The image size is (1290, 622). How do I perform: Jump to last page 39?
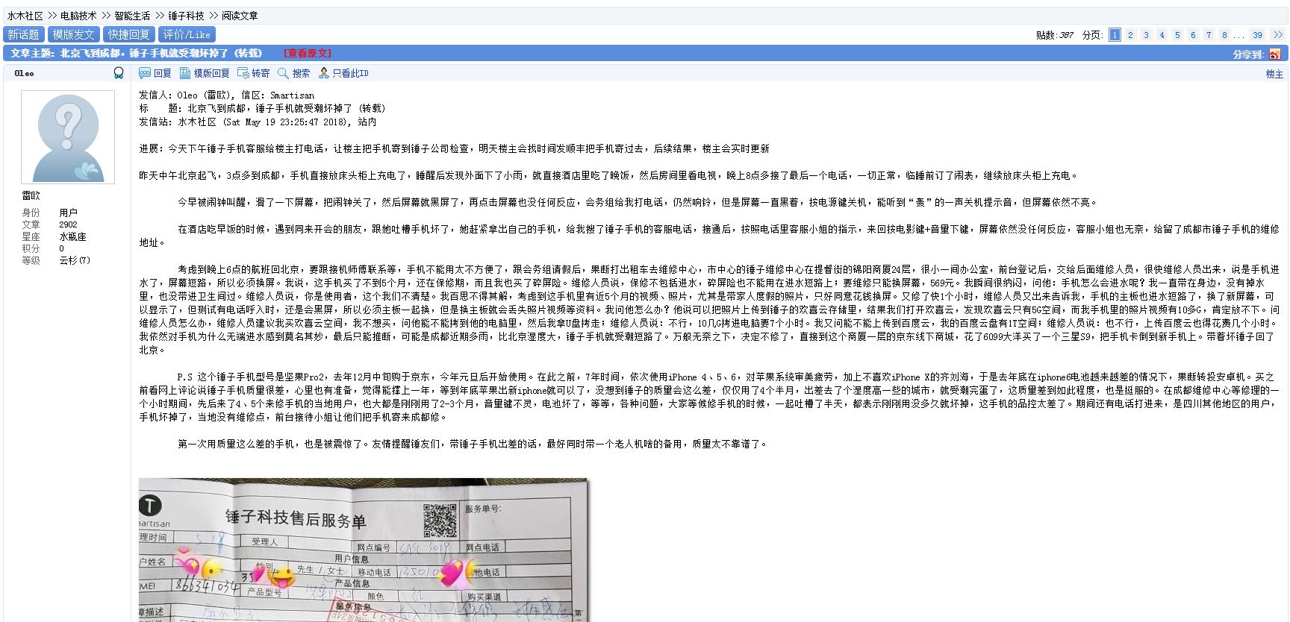1258,35
